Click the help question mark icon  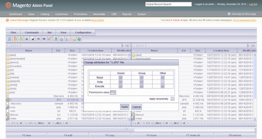click(x=229, y=14)
